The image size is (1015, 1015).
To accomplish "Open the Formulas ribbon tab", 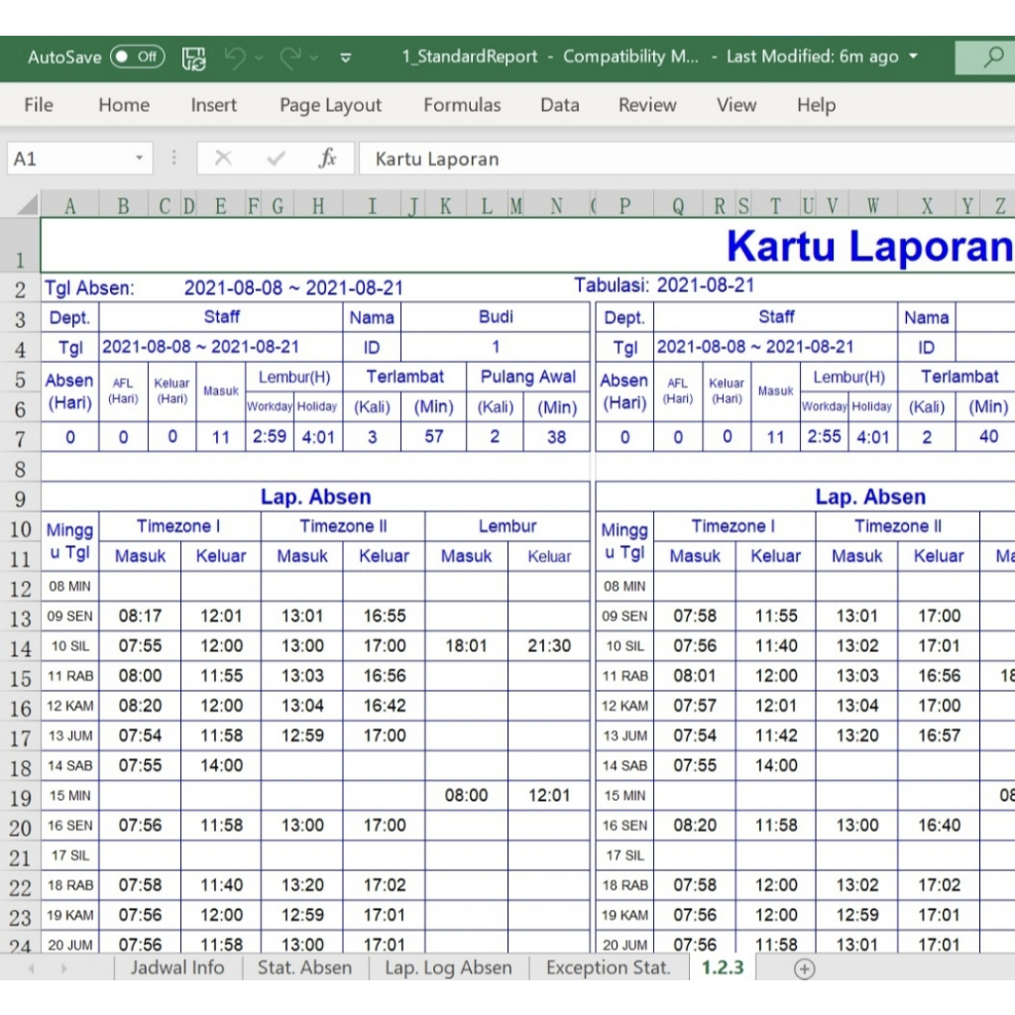I will tap(462, 105).
